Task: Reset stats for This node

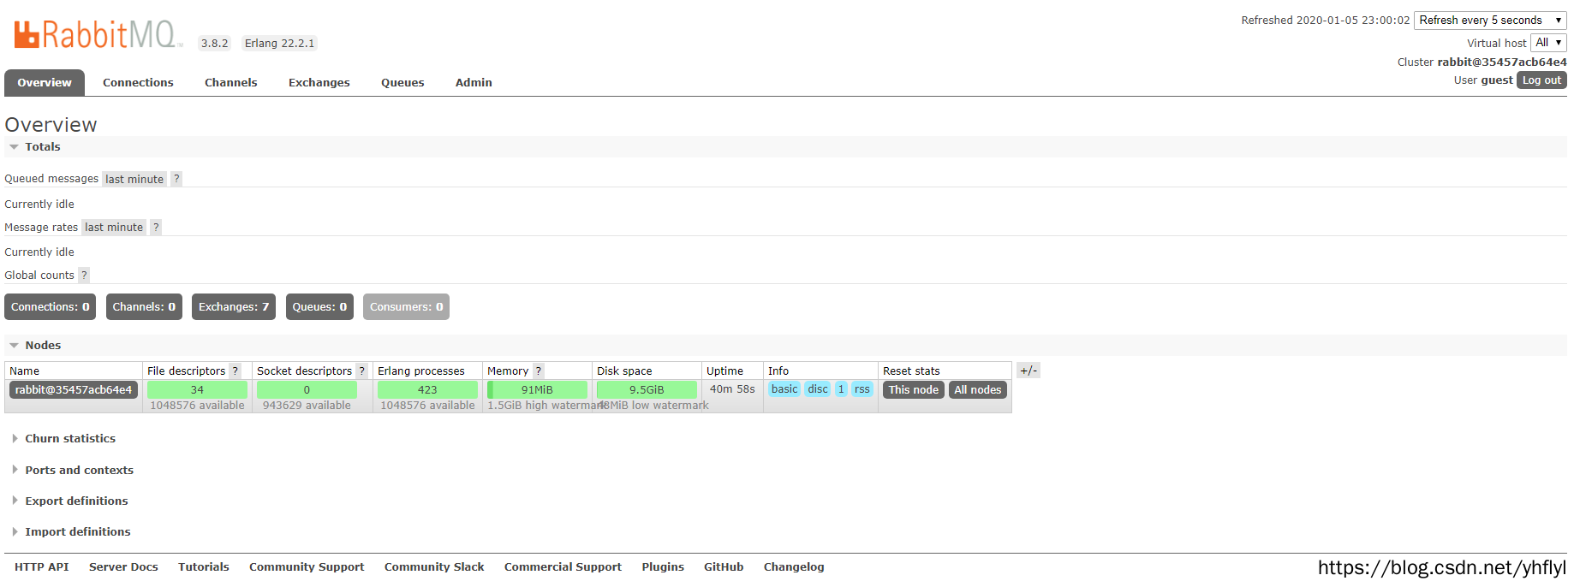Action: [x=914, y=389]
